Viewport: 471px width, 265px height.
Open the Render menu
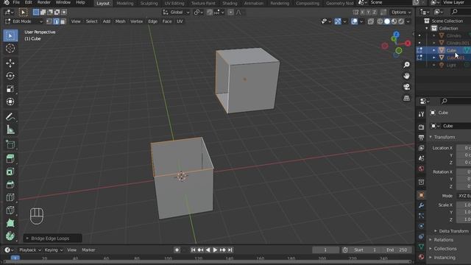point(44,2)
